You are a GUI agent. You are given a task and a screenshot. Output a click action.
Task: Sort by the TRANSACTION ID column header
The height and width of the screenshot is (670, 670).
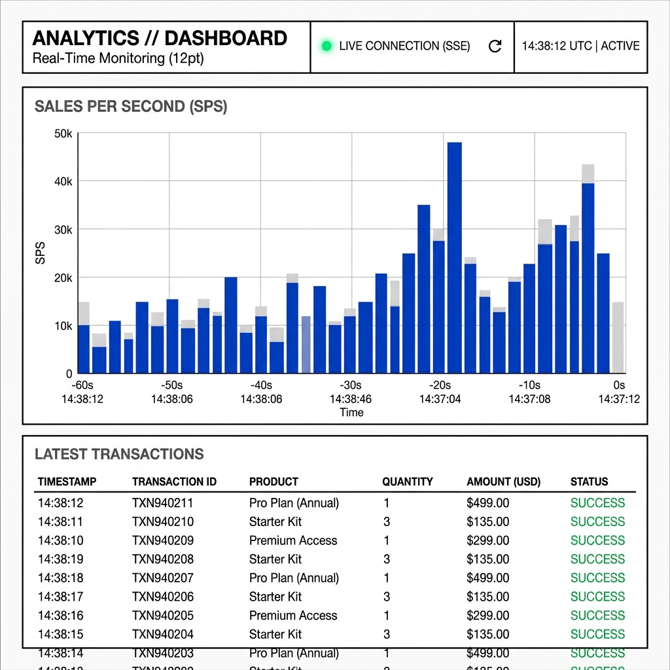pos(174,482)
